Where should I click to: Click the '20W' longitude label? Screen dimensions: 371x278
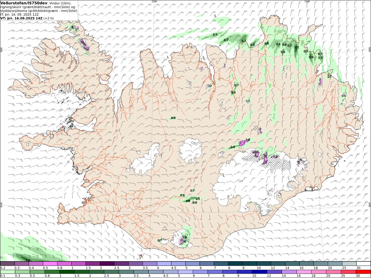[x=154, y=1]
